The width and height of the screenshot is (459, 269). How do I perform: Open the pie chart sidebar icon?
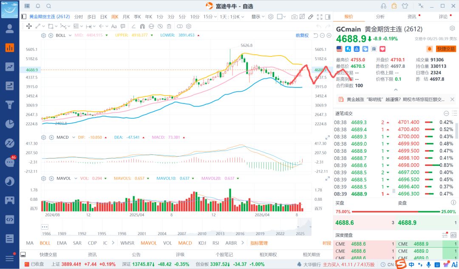point(10,124)
